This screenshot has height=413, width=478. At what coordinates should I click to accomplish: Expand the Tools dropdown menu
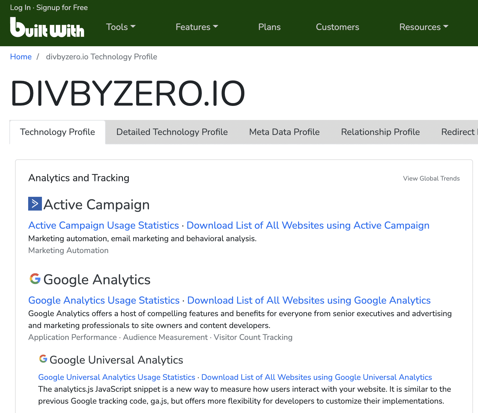[x=121, y=27]
